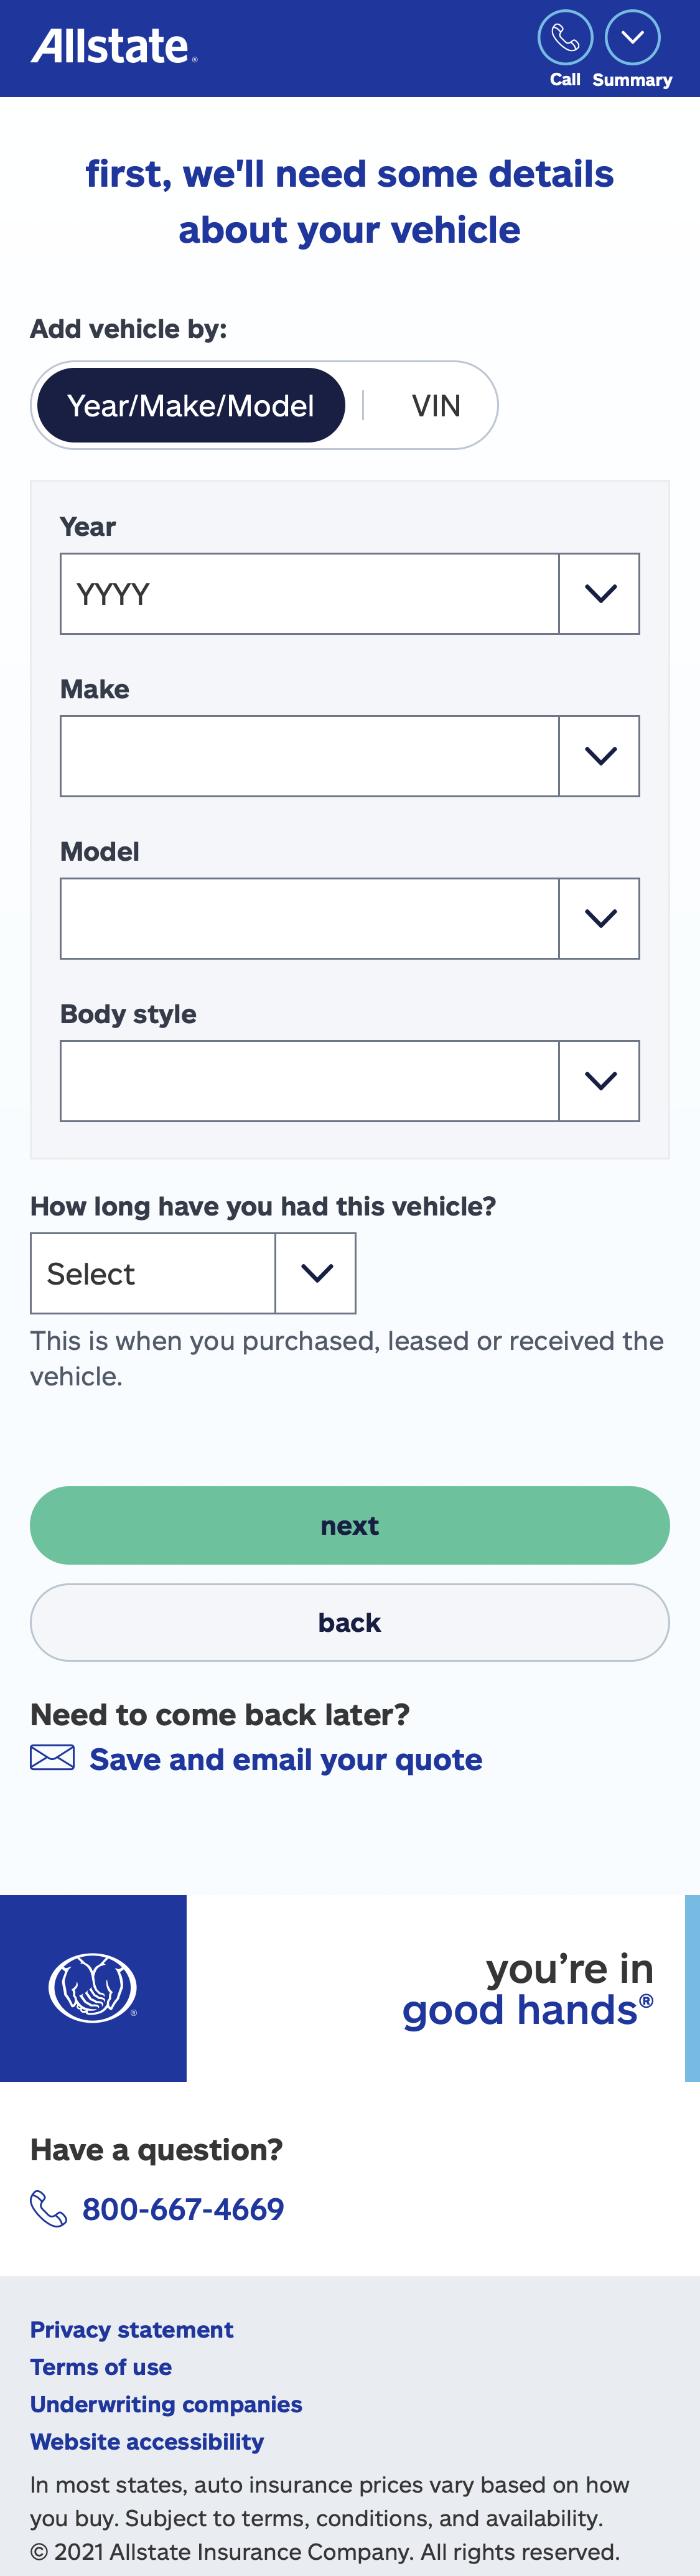Screen dimensions: 700x2576
Task: Select the Allstate wordmark in the header
Action: [x=112, y=45]
